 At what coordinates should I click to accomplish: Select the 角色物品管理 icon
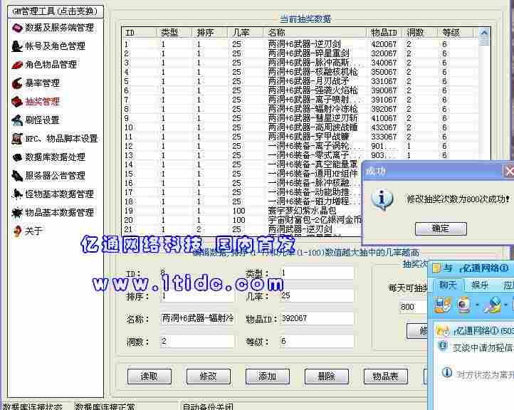tap(17, 65)
